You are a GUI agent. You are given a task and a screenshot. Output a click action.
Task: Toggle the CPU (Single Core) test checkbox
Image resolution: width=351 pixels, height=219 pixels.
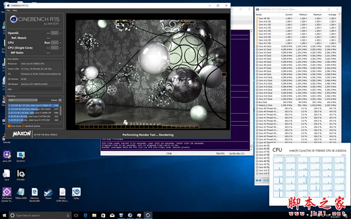click(x=61, y=48)
